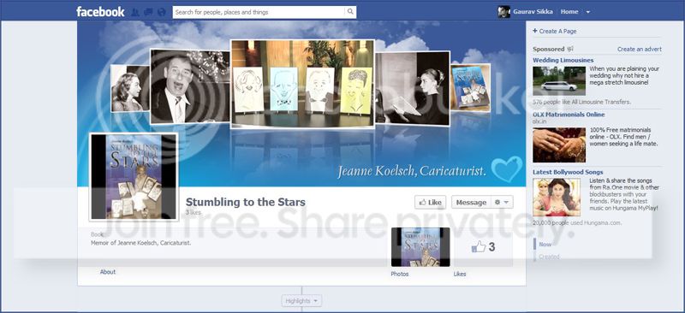Open notifications globe icon
685x313 pixels.
tap(162, 12)
